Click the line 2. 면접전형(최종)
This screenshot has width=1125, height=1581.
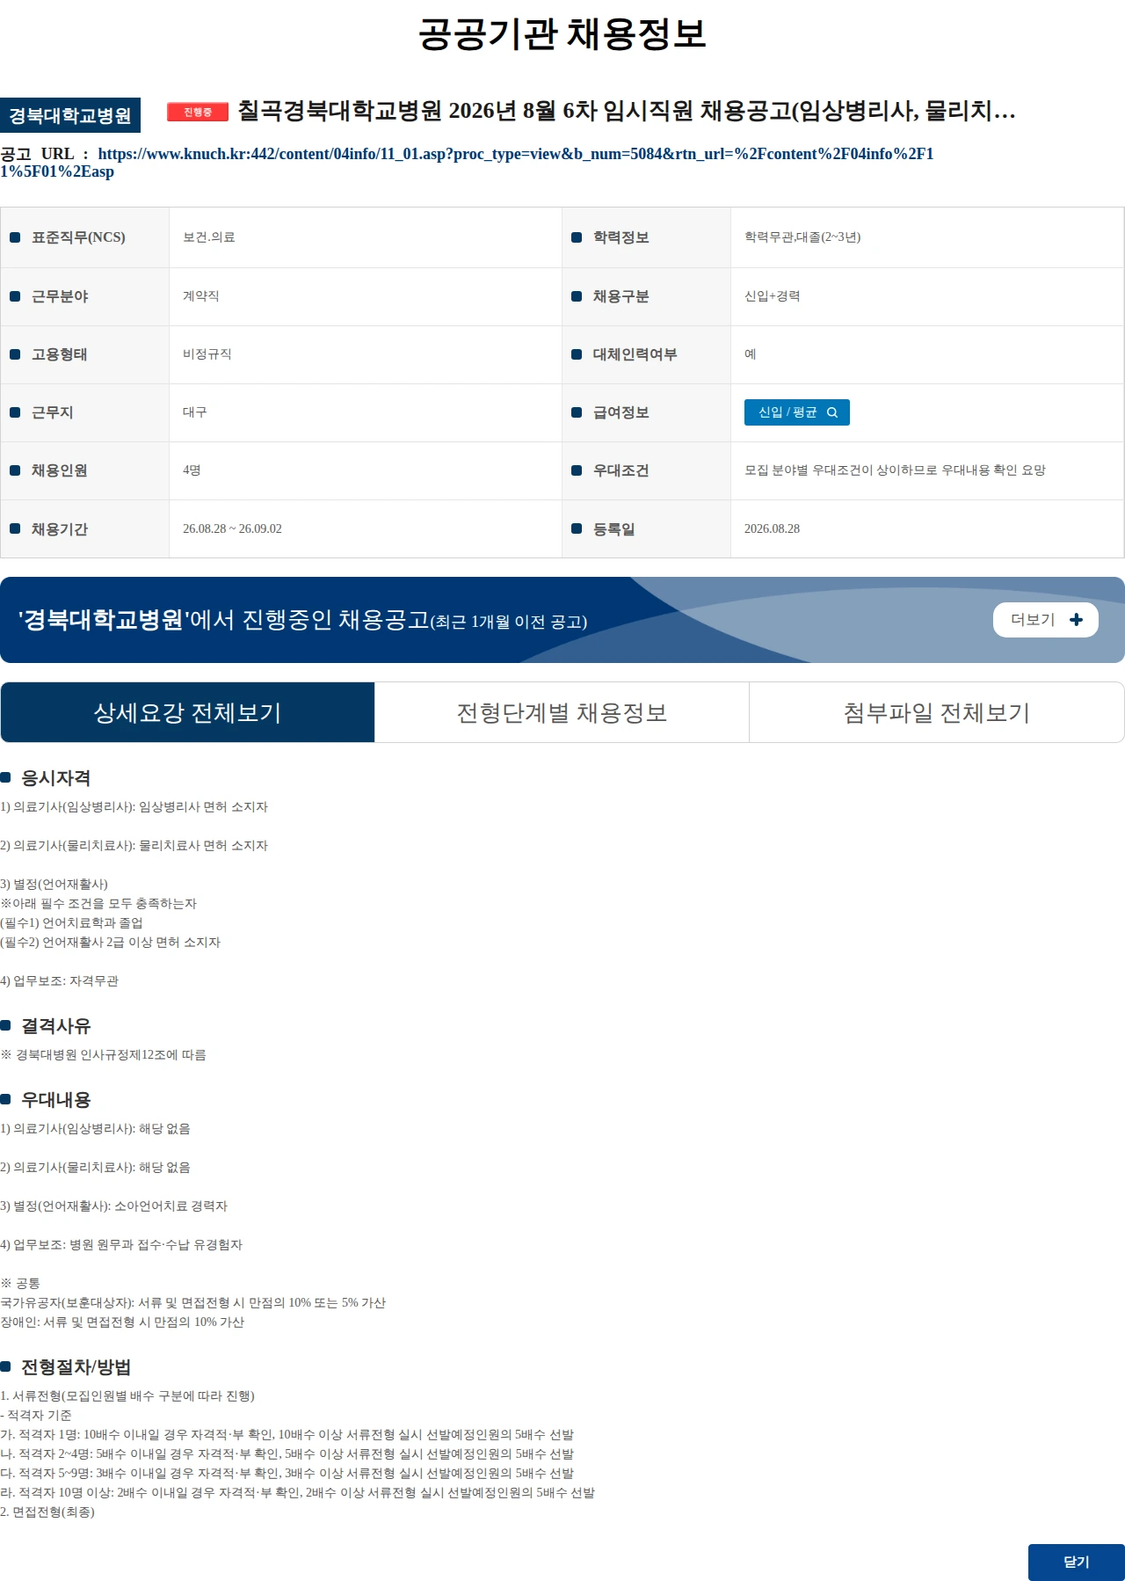pos(47,1512)
